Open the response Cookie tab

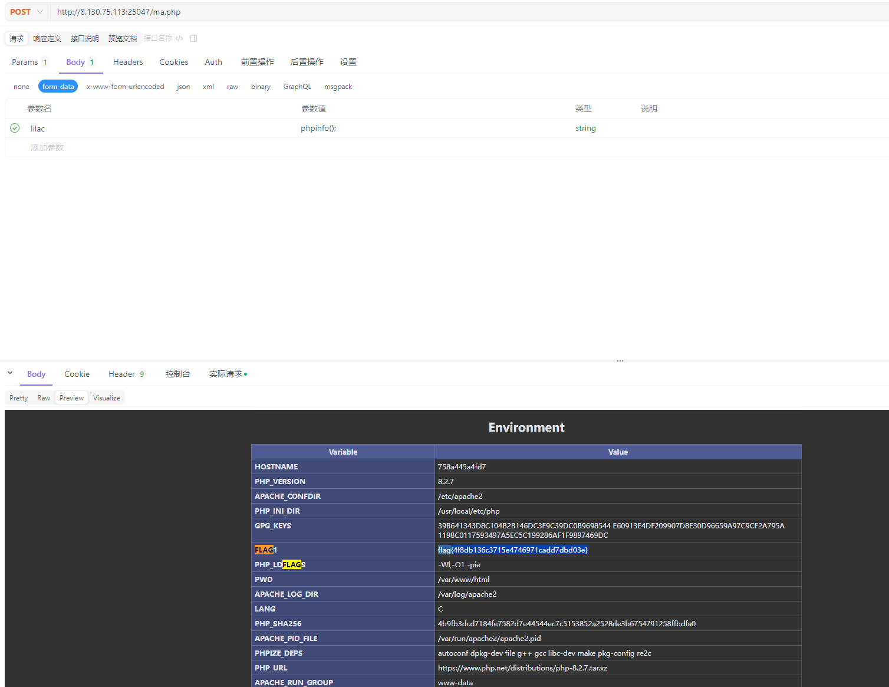[77, 374]
